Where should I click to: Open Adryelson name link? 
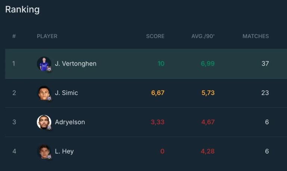70,122
